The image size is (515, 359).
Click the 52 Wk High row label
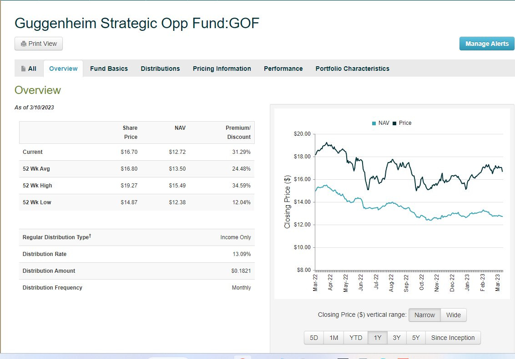pyautogui.click(x=37, y=185)
